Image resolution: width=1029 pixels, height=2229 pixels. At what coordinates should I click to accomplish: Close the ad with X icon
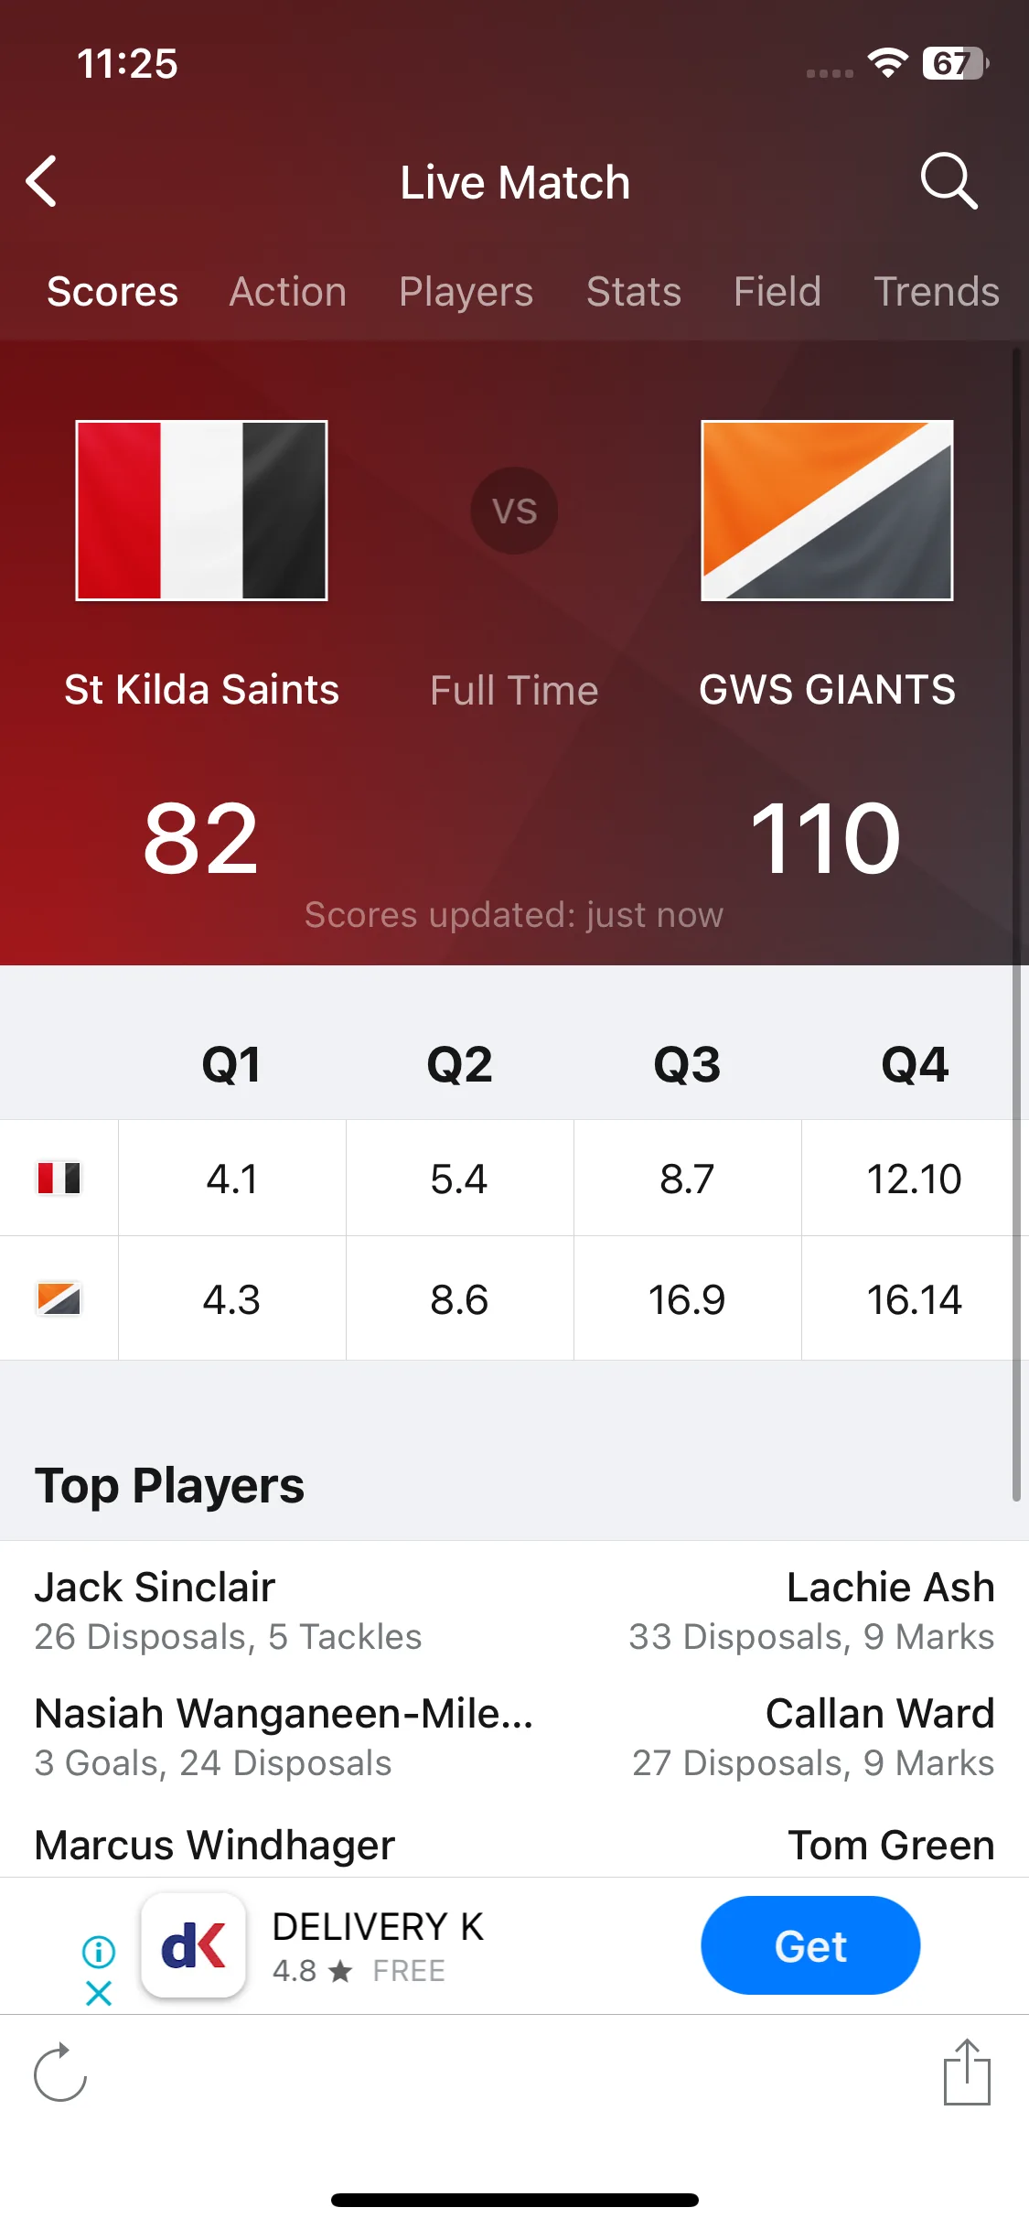pos(99,1993)
